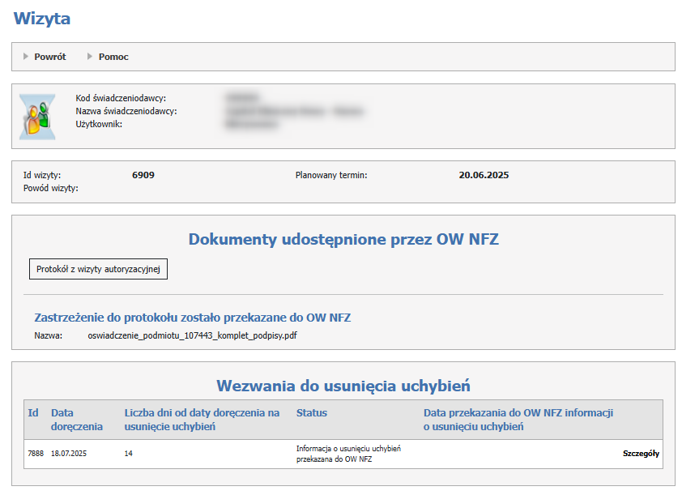Open Protokół z wizyty autoryzacyjnej
Image resolution: width=682 pixels, height=495 pixels.
98,268
